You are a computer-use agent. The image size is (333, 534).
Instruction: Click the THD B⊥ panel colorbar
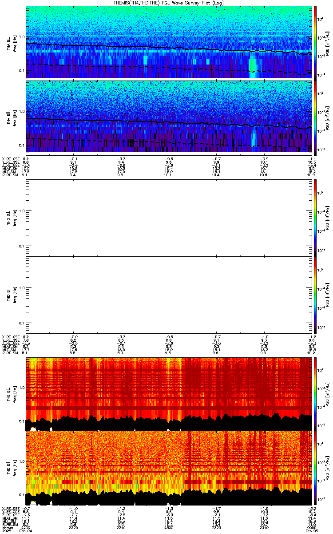[x=315, y=218]
